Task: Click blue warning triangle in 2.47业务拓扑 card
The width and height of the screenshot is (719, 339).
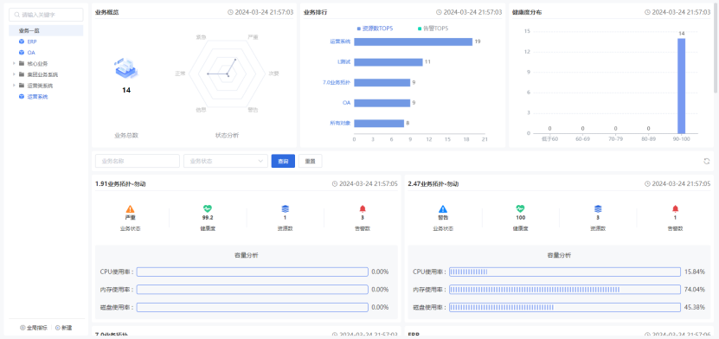Action: [x=442, y=209]
